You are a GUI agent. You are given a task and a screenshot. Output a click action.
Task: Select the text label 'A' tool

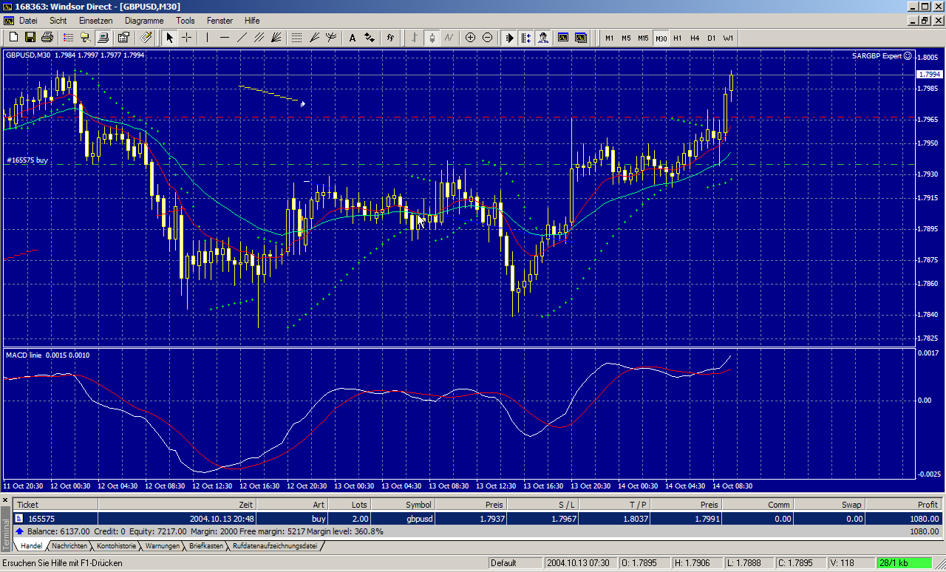point(353,38)
